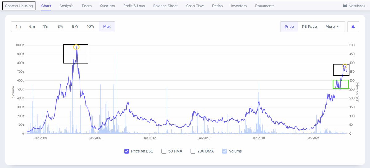The image size is (370, 168).
Task: Enable the 50 DMA checkbox
Action: pyautogui.click(x=163, y=151)
